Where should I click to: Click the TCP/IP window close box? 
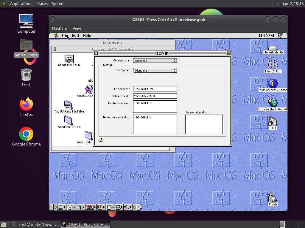click(96, 53)
